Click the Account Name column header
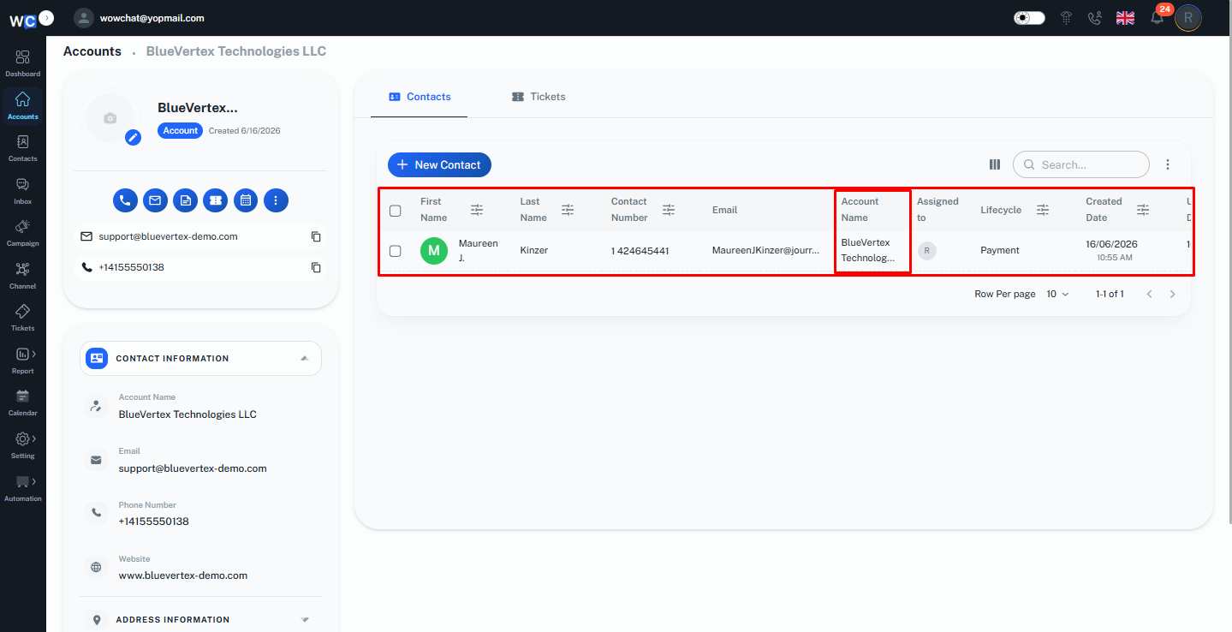This screenshot has width=1232, height=632. click(860, 210)
